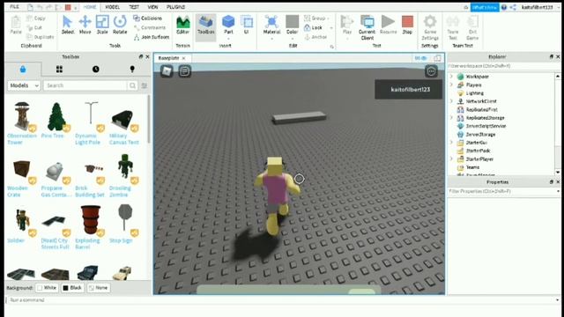Open Toolbox filter options icon
This screenshot has height=317, width=564.
point(145,85)
